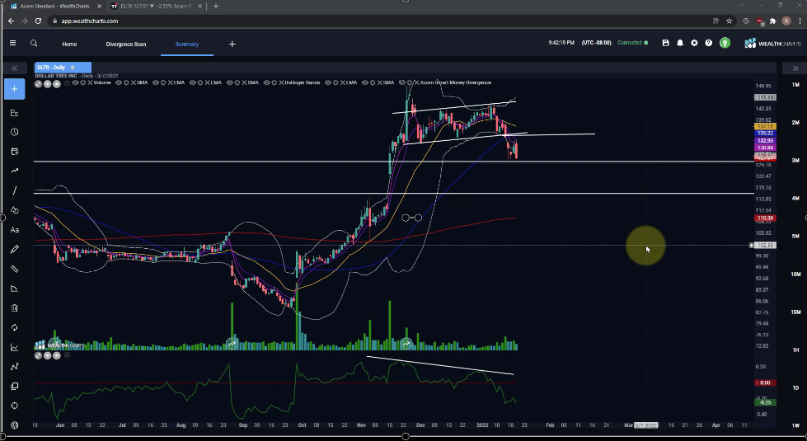
Task: Click the browser reload button
Action: click(38, 21)
